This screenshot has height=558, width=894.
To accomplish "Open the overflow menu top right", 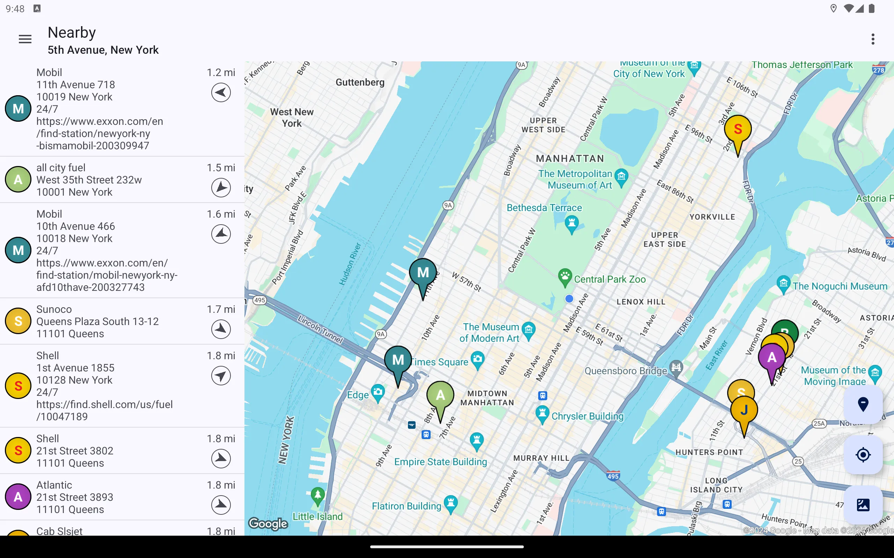I will (873, 39).
